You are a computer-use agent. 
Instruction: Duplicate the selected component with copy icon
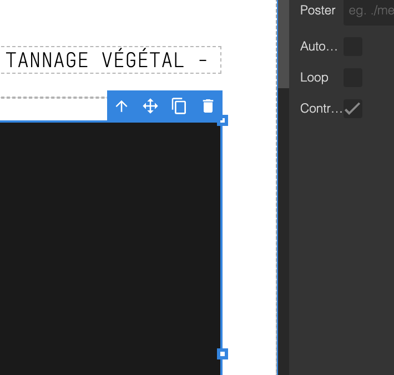[179, 106]
